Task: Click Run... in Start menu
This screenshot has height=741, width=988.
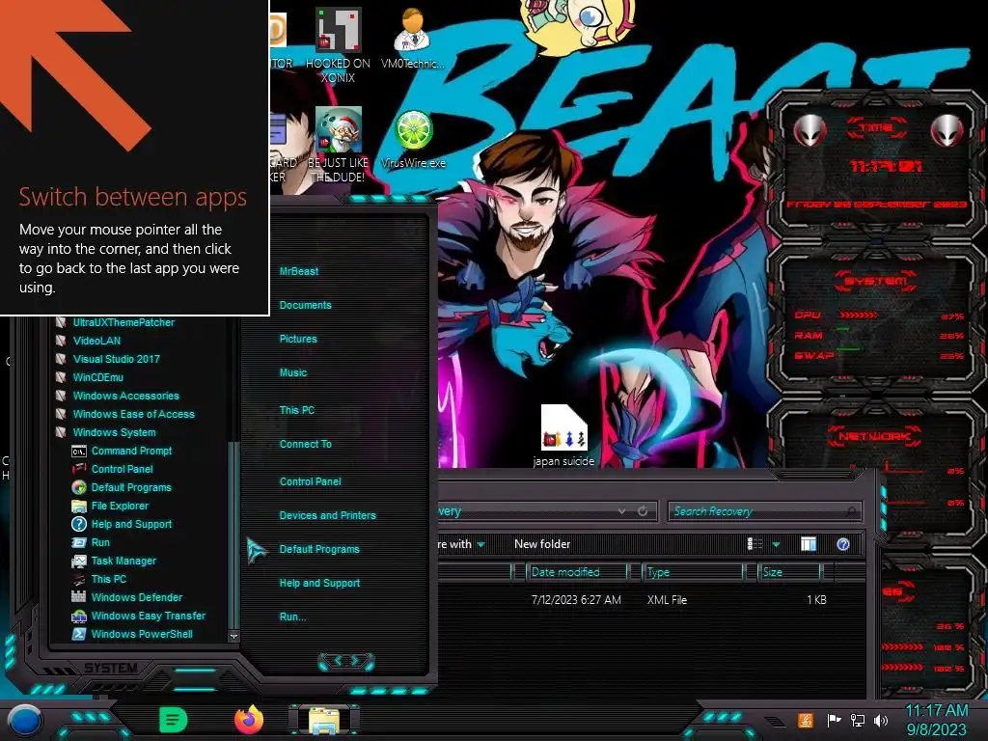Action: (292, 617)
